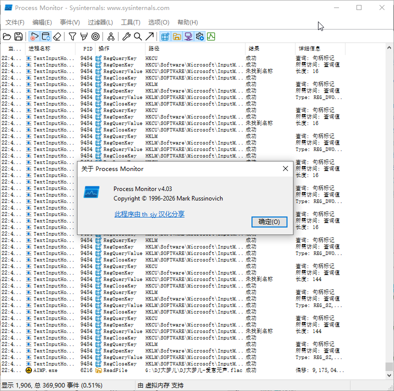Screen dimensions: 394x391
Task: Click the copyright line in About dialog
Action: click(168, 198)
